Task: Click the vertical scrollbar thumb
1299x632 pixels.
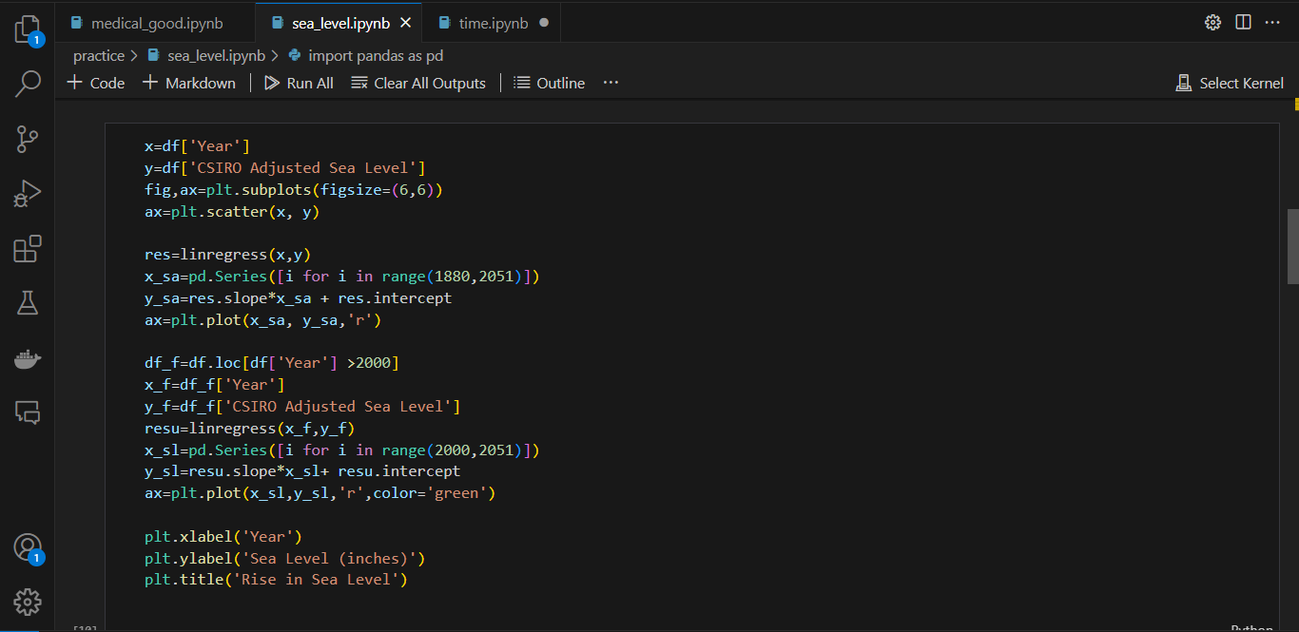Action: [x=1292, y=246]
